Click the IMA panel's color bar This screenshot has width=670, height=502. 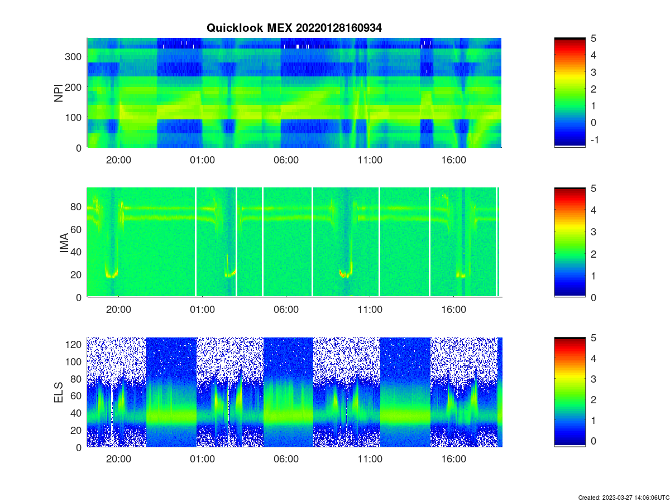click(570, 242)
